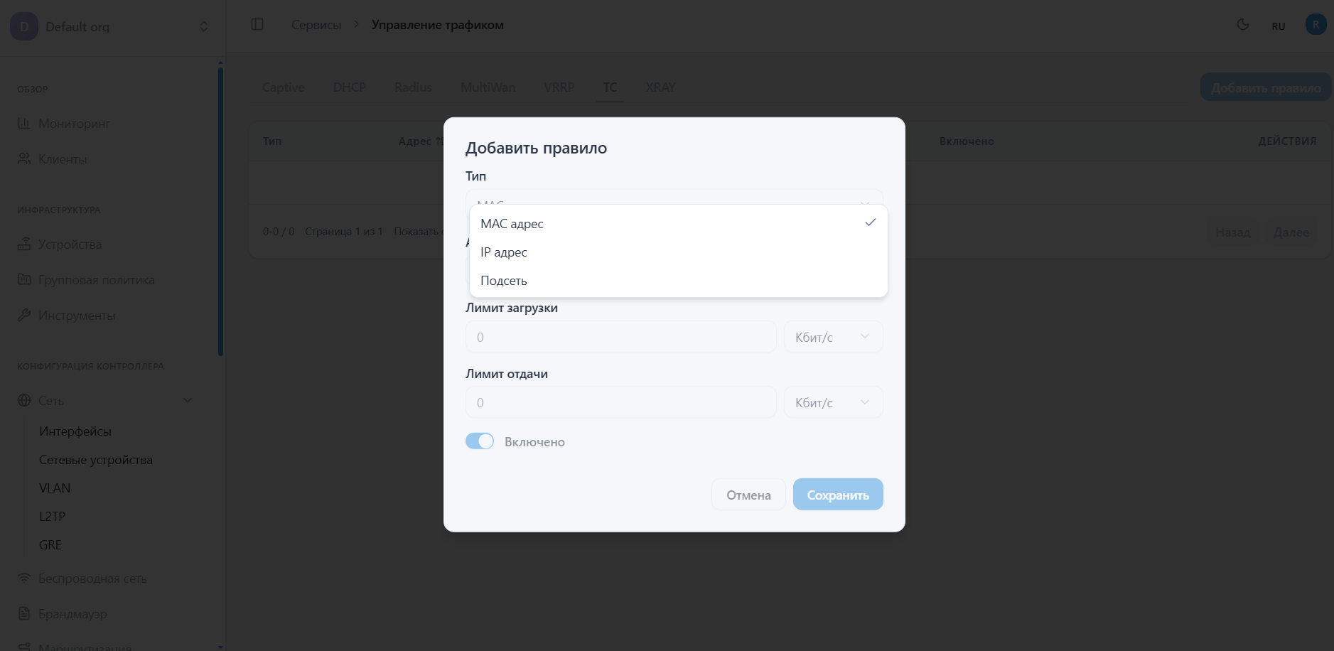Click the Беспроводная сеть Wi-Fi icon
This screenshot has width=1334, height=651.
pos(23,578)
